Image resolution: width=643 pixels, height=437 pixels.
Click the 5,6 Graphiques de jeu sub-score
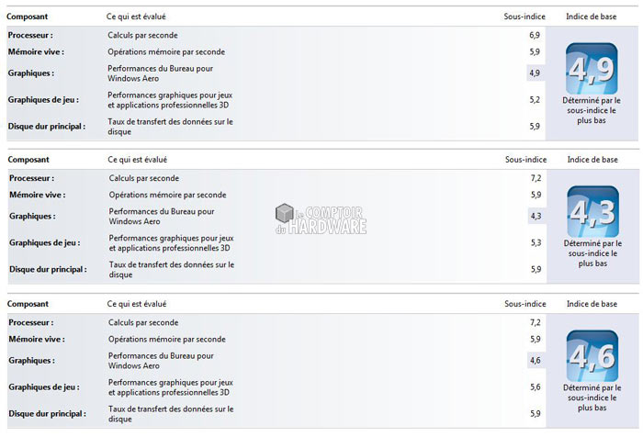point(536,387)
